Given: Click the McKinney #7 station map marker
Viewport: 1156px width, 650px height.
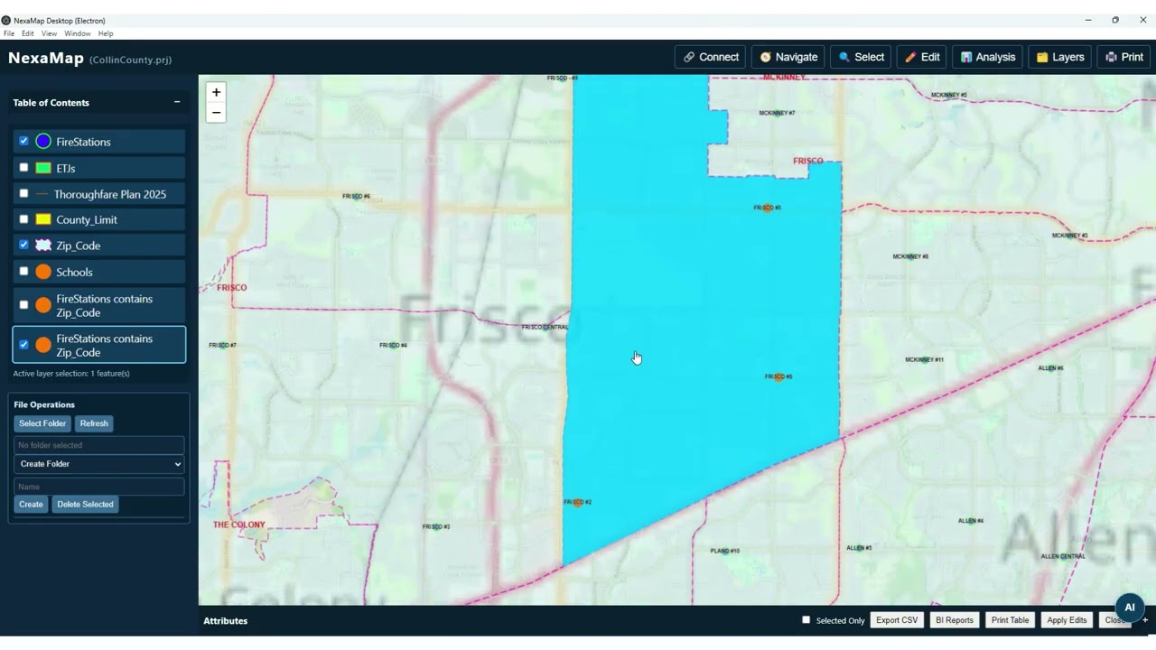Looking at the screenshot, I should click(x=777, y=113).
